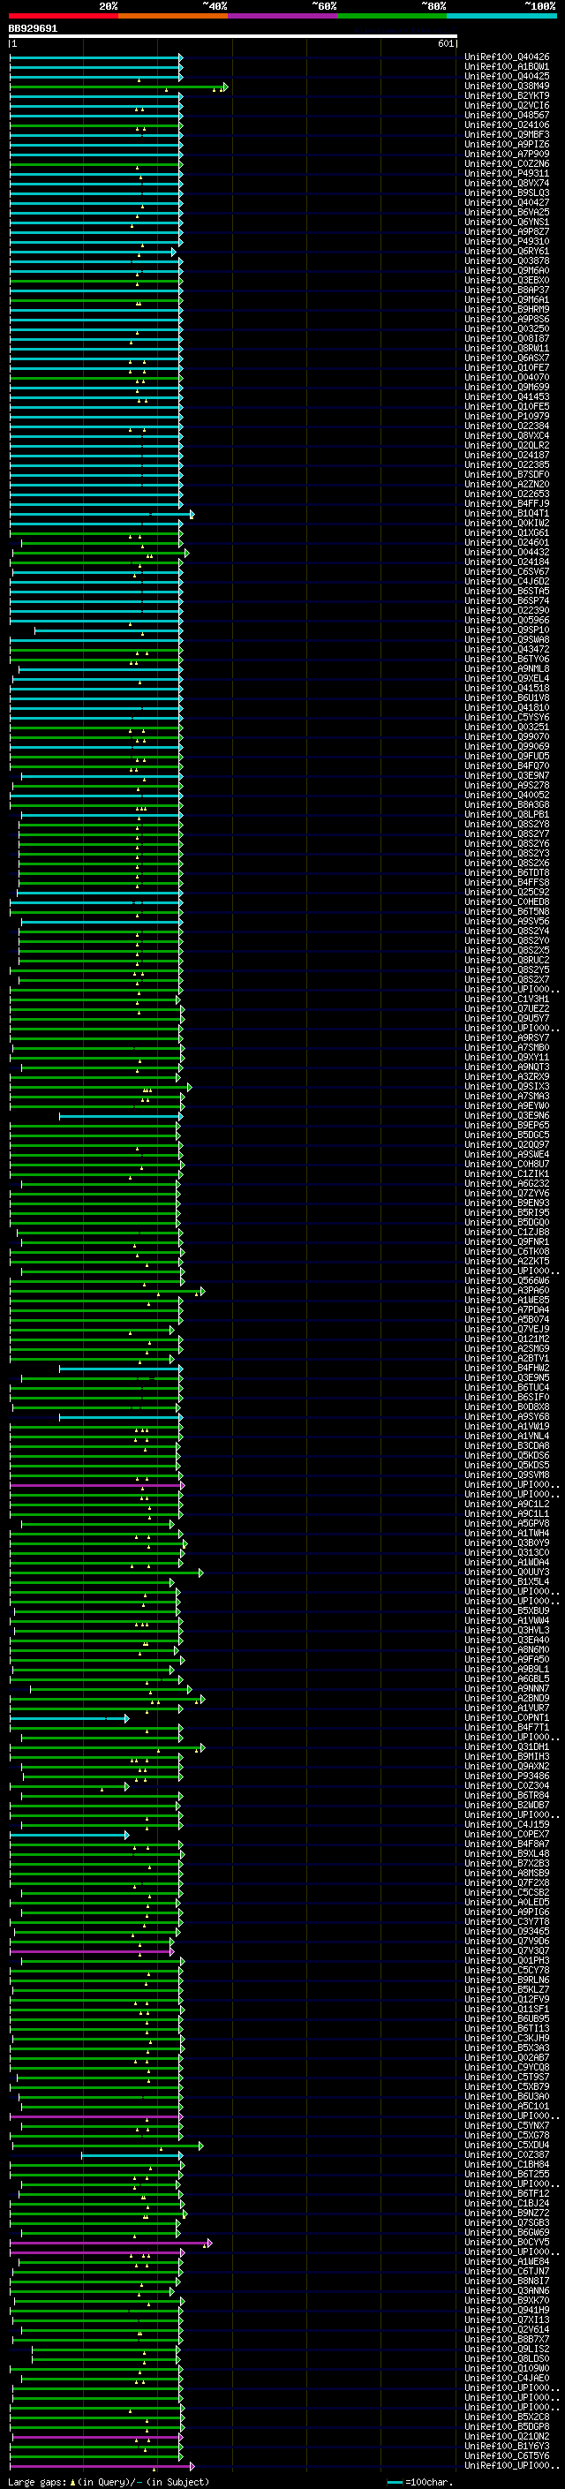The image size is (565, 2489).
Task: Click hit label UniRef100_O24106
Action: point(507,124)
